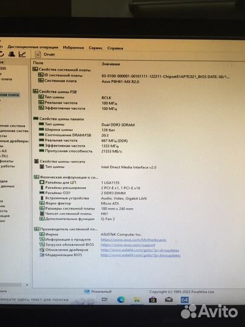Select the DLL item in left tree
This screenshot has height=327, width=245.
point(5,156)
